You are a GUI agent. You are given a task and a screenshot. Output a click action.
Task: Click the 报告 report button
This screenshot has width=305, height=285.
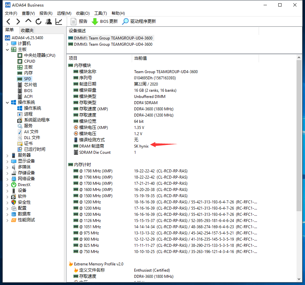pos(79,22)
